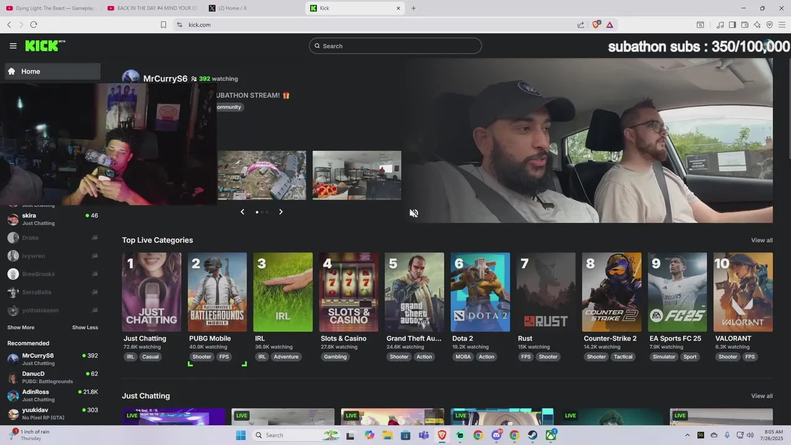Open offline channel Drake in sidebar
The height and width of the screenshot is (445, 791).
(x=53, y=237)
